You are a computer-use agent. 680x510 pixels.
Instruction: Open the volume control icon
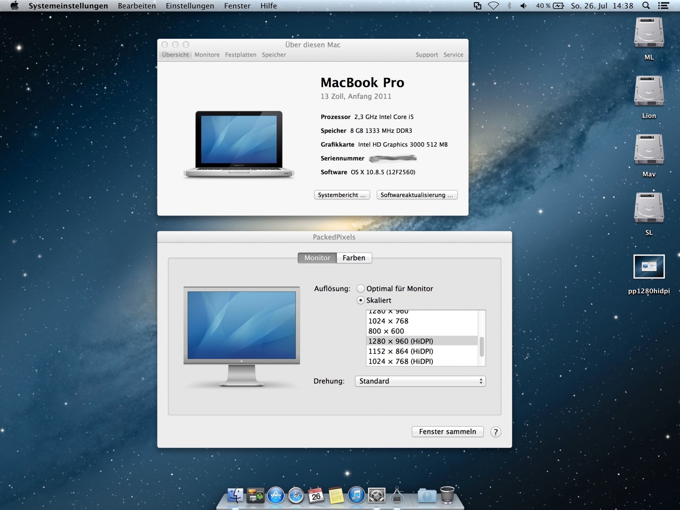pyautogui.click(x=524, y=6)
